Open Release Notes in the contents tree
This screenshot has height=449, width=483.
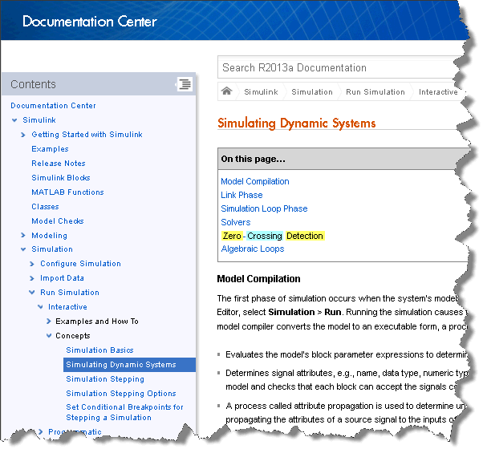click(x=58, y=164)
